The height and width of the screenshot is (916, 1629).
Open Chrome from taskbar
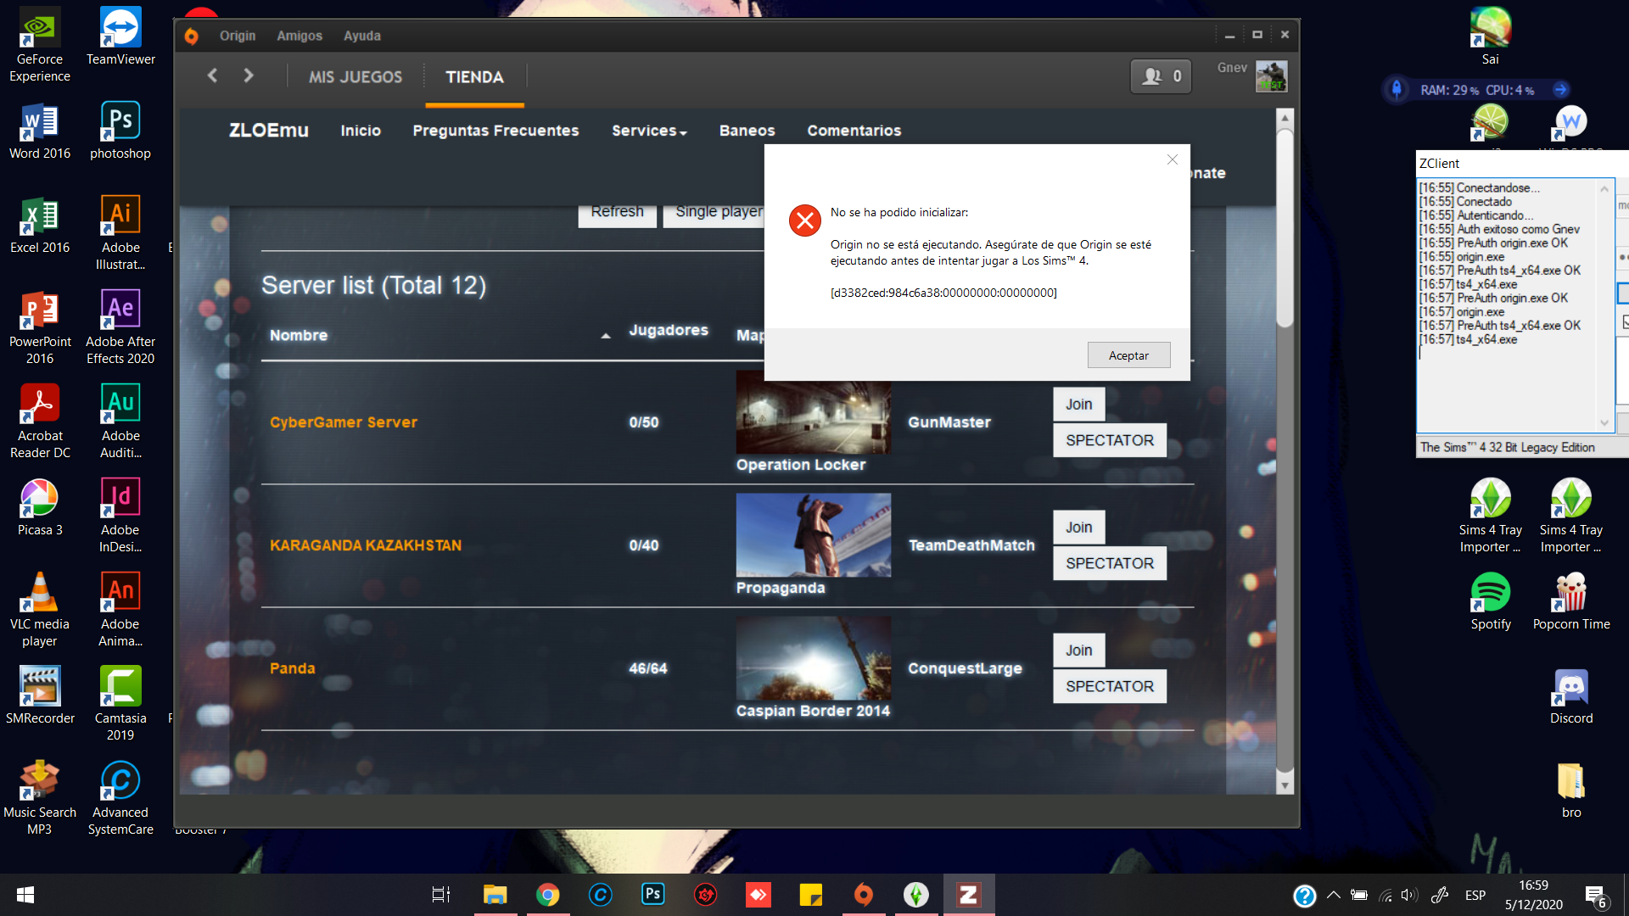coord(547,895)
